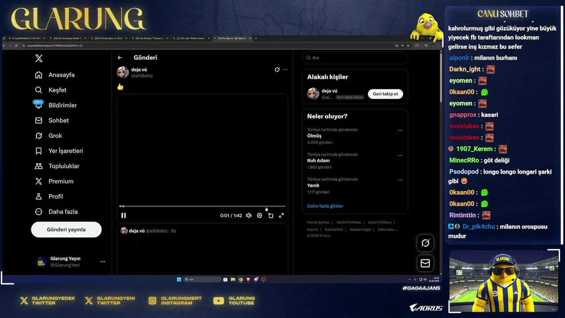
Task: Reload the browser page
Action: tap(16, 45)
